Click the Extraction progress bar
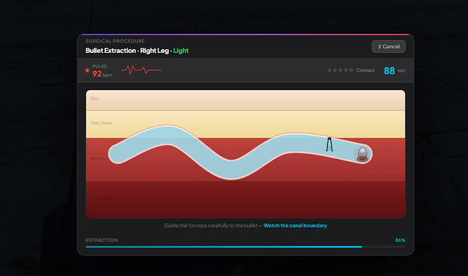 coord(246,247)
